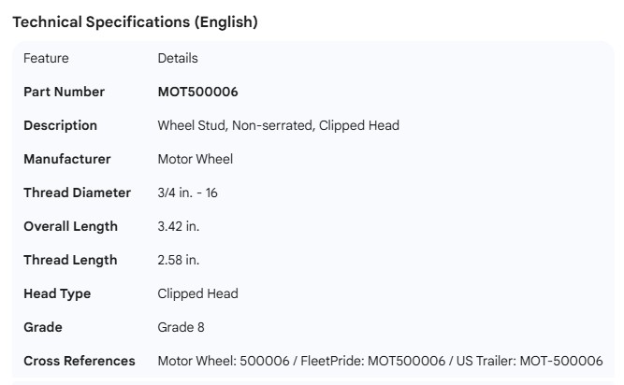Select the Part Number row label
Viewport: 624px width, 385px height.
point(64,92)
